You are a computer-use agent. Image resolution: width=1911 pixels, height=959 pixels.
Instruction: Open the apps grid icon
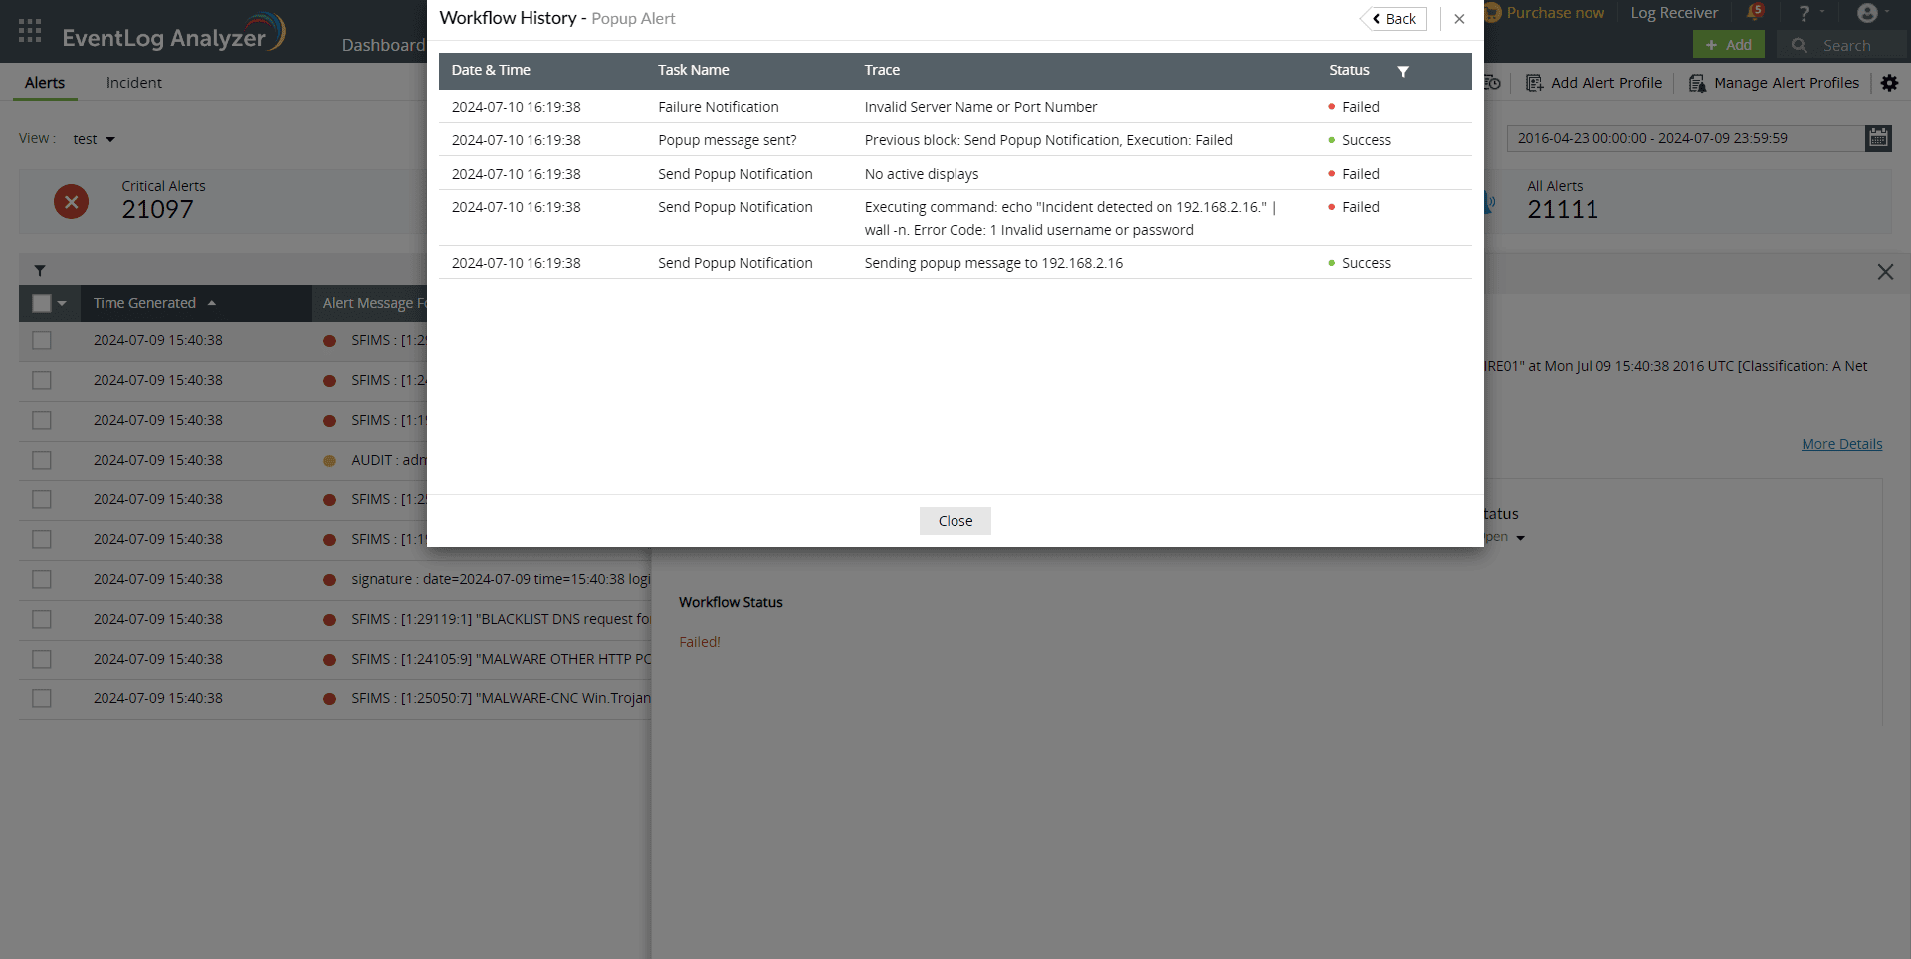29,30
